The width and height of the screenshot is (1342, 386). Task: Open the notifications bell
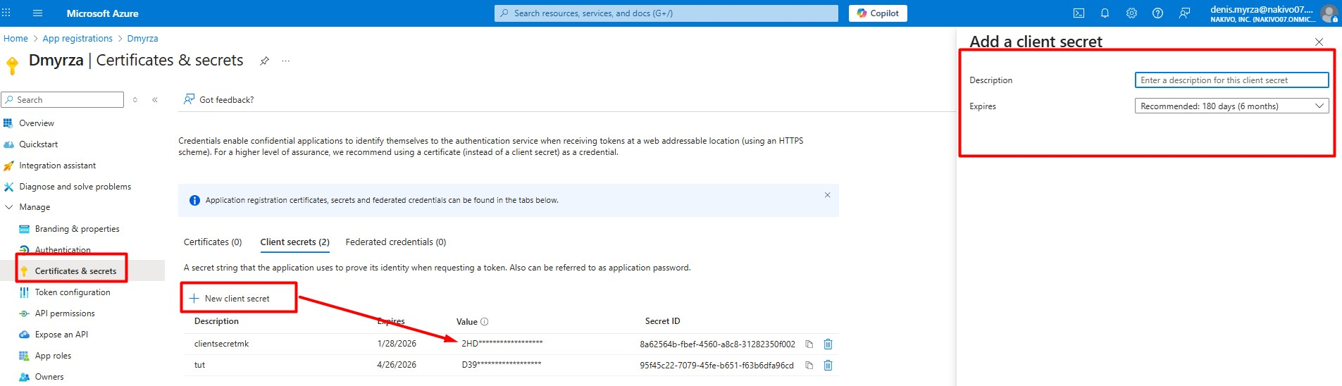click(1105, 13)
